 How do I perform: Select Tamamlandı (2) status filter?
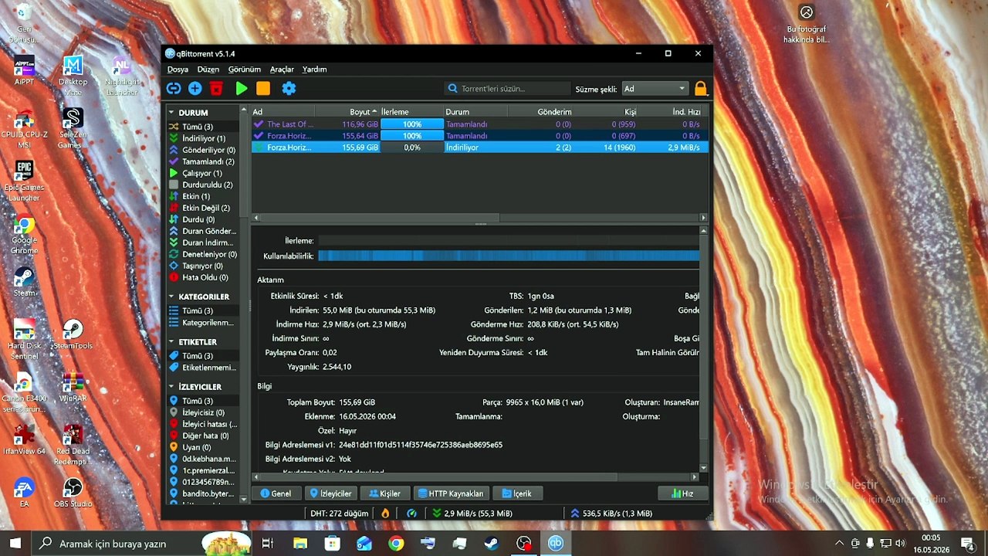tap(203, 161)
